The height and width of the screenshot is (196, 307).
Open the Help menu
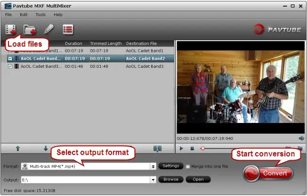(58, 15)
